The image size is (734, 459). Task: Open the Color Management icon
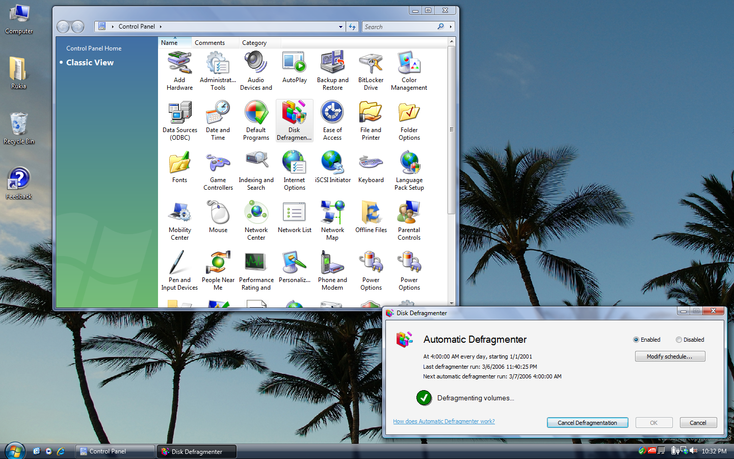[409, 70]
